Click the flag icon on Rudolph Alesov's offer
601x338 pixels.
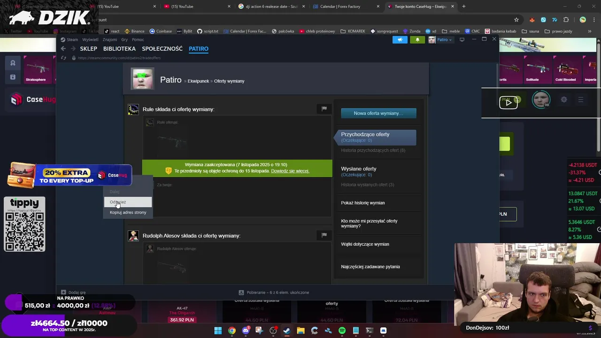click(324, 235)
